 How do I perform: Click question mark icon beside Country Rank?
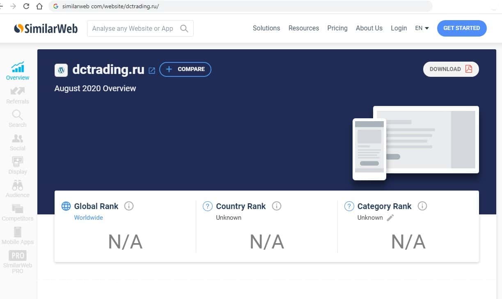pos(208,206)
